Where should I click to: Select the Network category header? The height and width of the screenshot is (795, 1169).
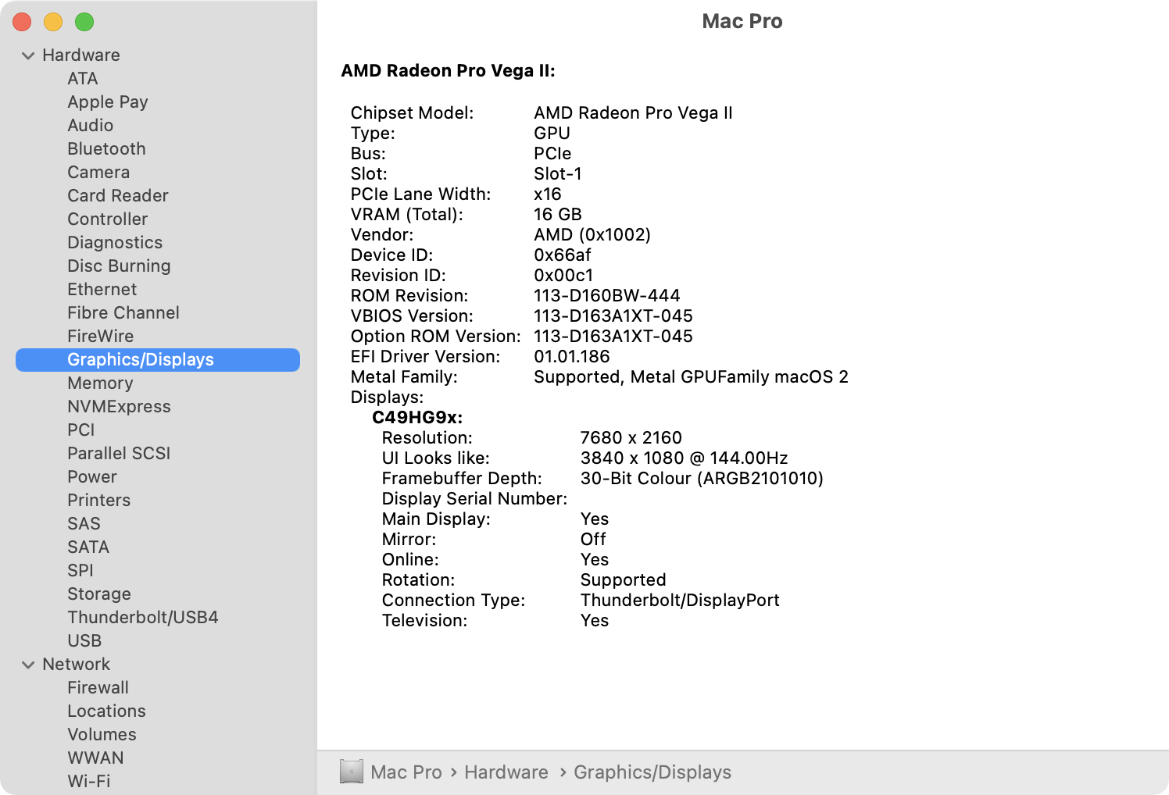[x=77, y=665]
